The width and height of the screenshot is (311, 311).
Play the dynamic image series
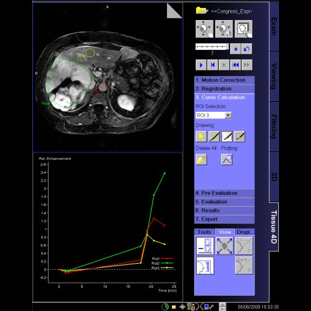click(x=201, y=65)
